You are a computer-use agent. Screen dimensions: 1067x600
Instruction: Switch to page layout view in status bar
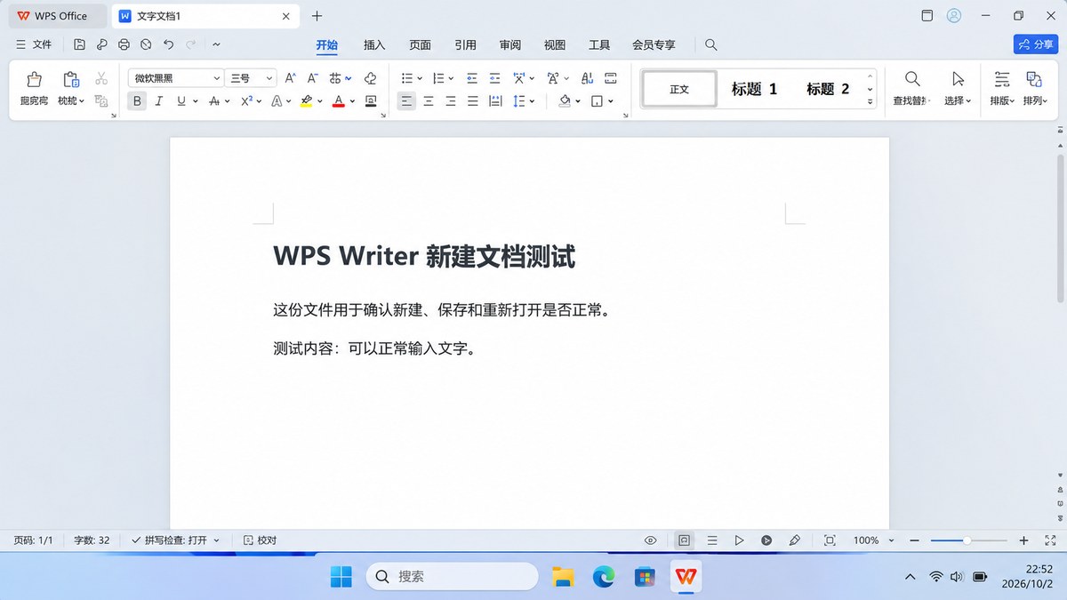tap(684, 540)
